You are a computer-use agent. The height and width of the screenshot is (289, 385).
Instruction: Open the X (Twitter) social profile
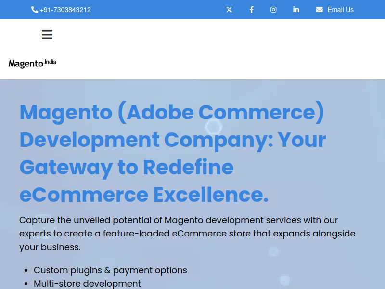pos(229,10)
